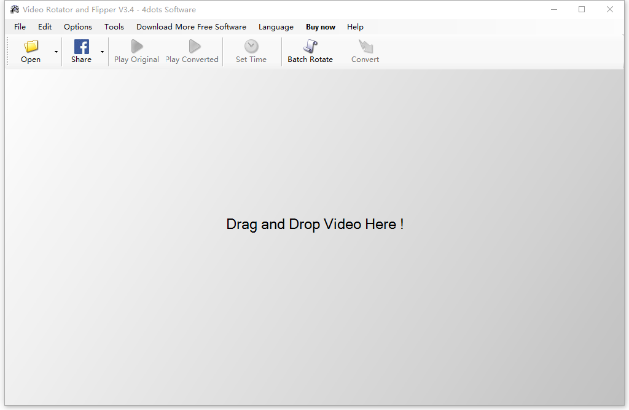Image resolution: width=629 pixels, height=410 pixels.
Task: Open the Options menu
Action: 78,27
